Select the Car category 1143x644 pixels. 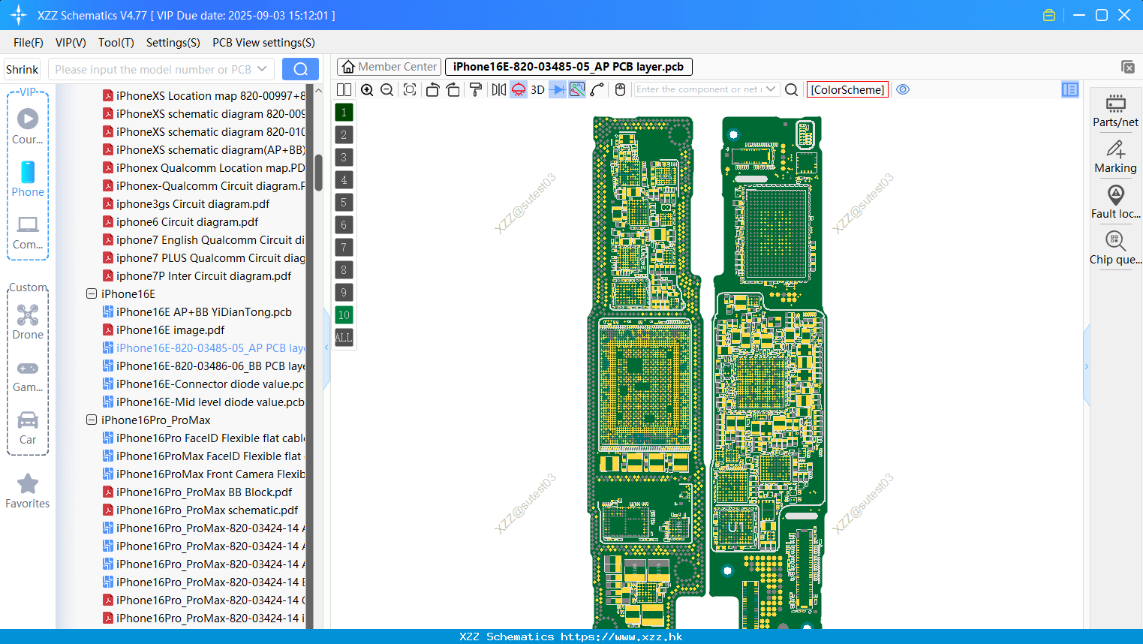coord(28,427)
